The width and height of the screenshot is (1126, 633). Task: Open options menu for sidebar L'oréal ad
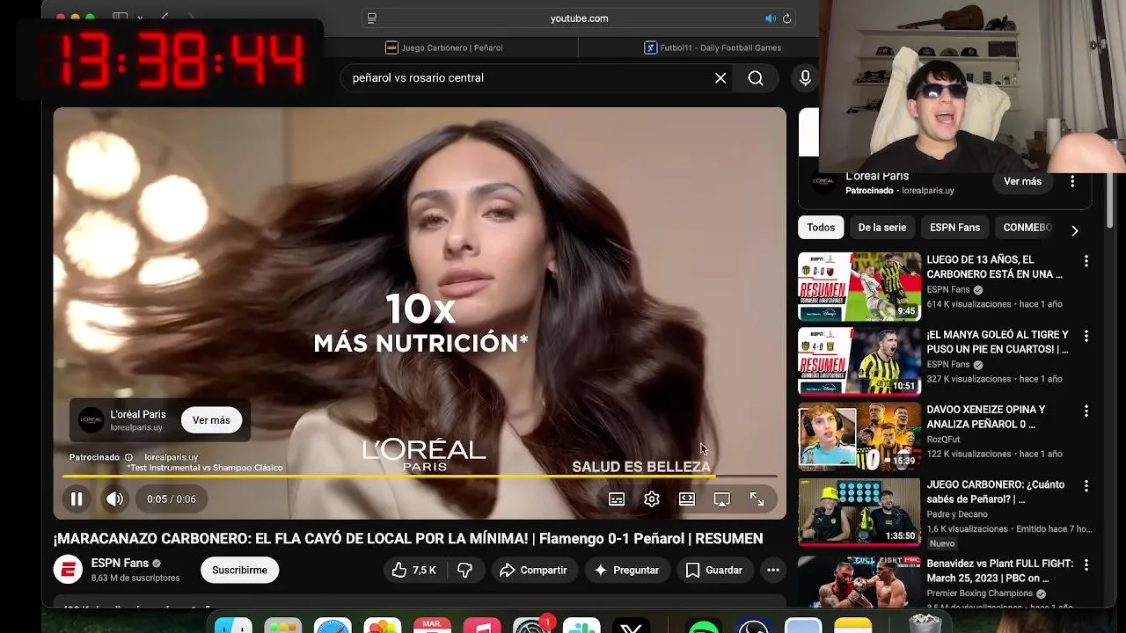(x=1072, y=181)
